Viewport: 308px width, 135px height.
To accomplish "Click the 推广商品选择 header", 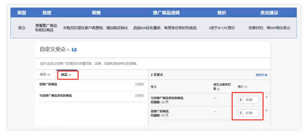I will [x=166, y=13].
